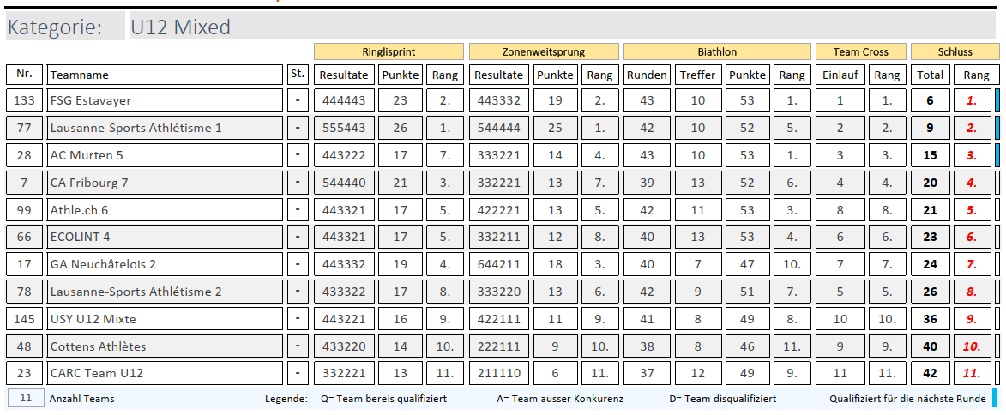Click the Einlauf column header

pos(840,75)
